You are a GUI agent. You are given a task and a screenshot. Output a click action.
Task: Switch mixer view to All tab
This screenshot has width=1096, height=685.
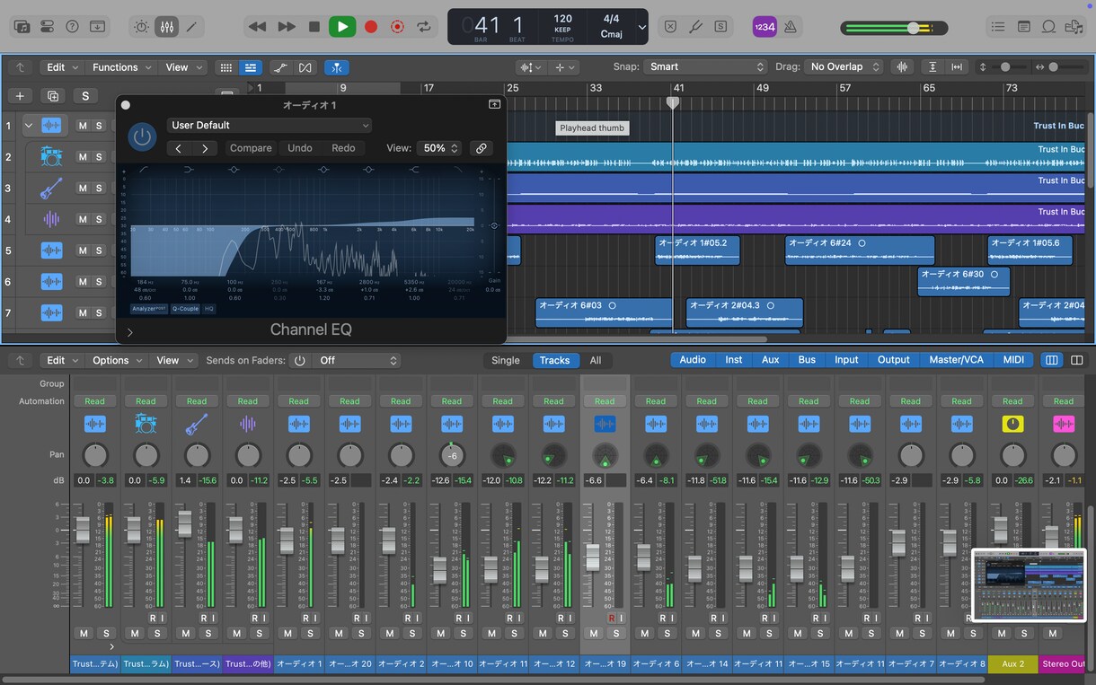point(596,360)
